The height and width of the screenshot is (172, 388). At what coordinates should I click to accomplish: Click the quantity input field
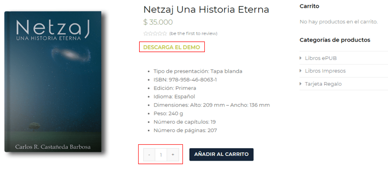[x=161, y=155]
